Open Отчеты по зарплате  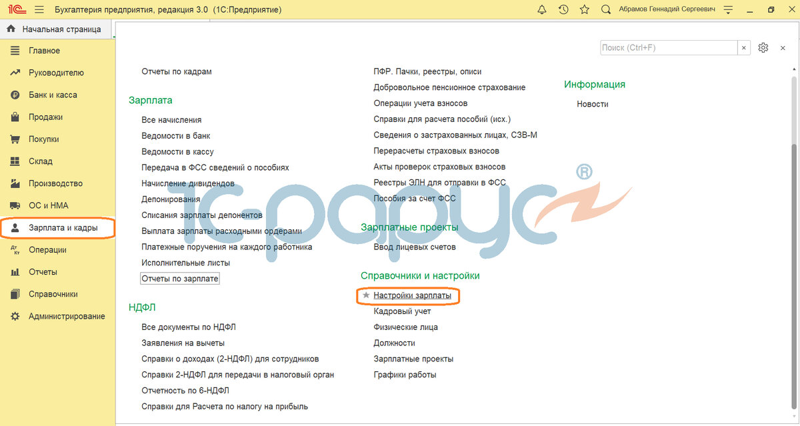coord(180,279)
